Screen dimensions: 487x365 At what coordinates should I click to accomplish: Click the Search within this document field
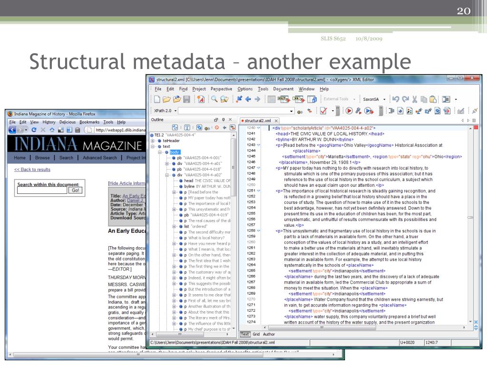[42, 190]
